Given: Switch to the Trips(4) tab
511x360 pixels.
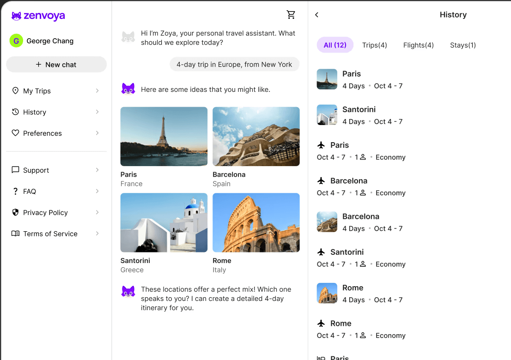Looking at the screenshot, I should (374, 45).
